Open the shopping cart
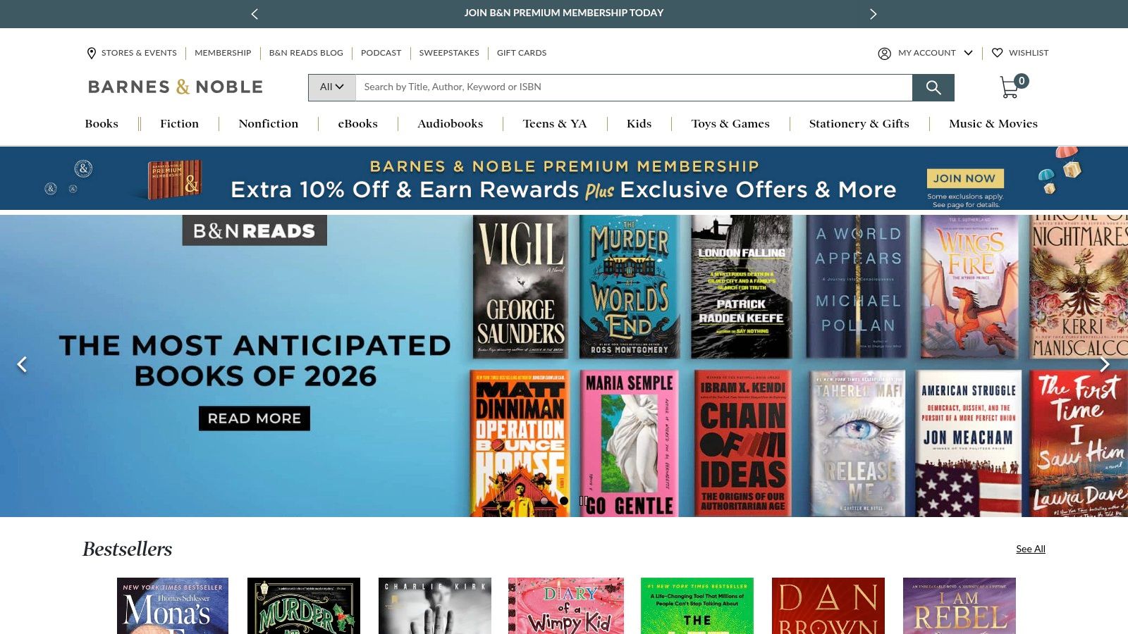Screen dimensions: 1128x634 tap(1013, 87)
